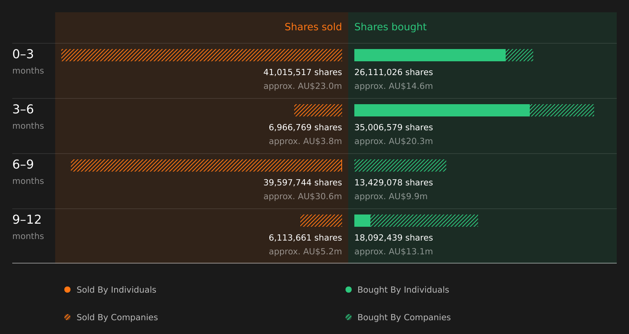Click the Bought By Individuals green dot

pyautogui.click(x=349, y=290)
